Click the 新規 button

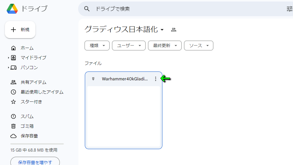coord(20,30)
